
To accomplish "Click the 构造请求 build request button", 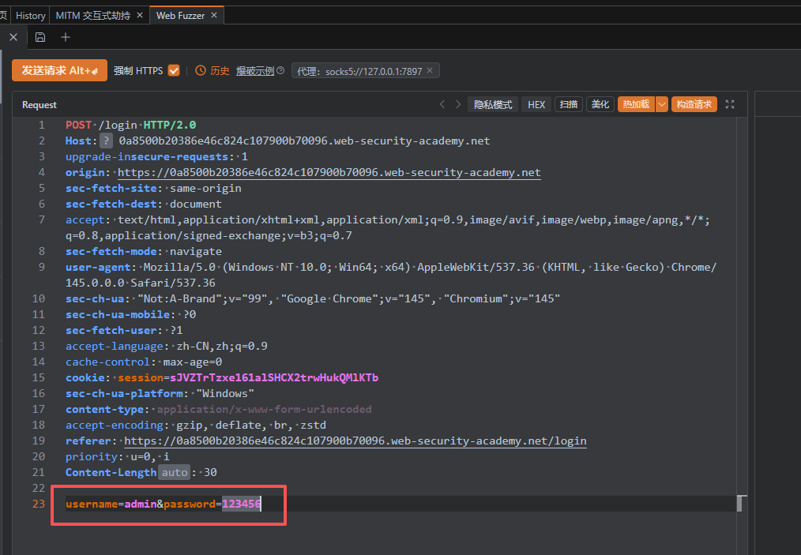I will [694, 104].
